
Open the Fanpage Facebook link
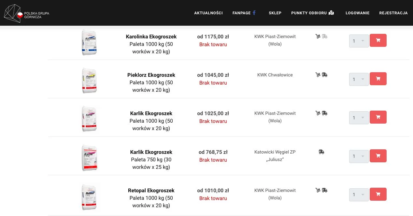(x=244, y=13)
